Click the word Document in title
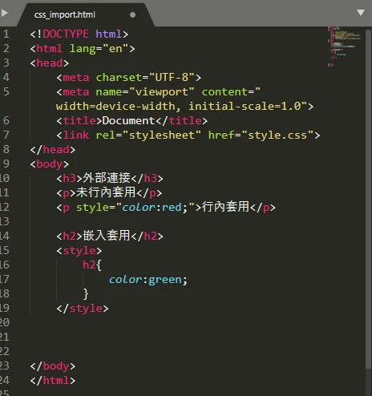 [128, 121]
